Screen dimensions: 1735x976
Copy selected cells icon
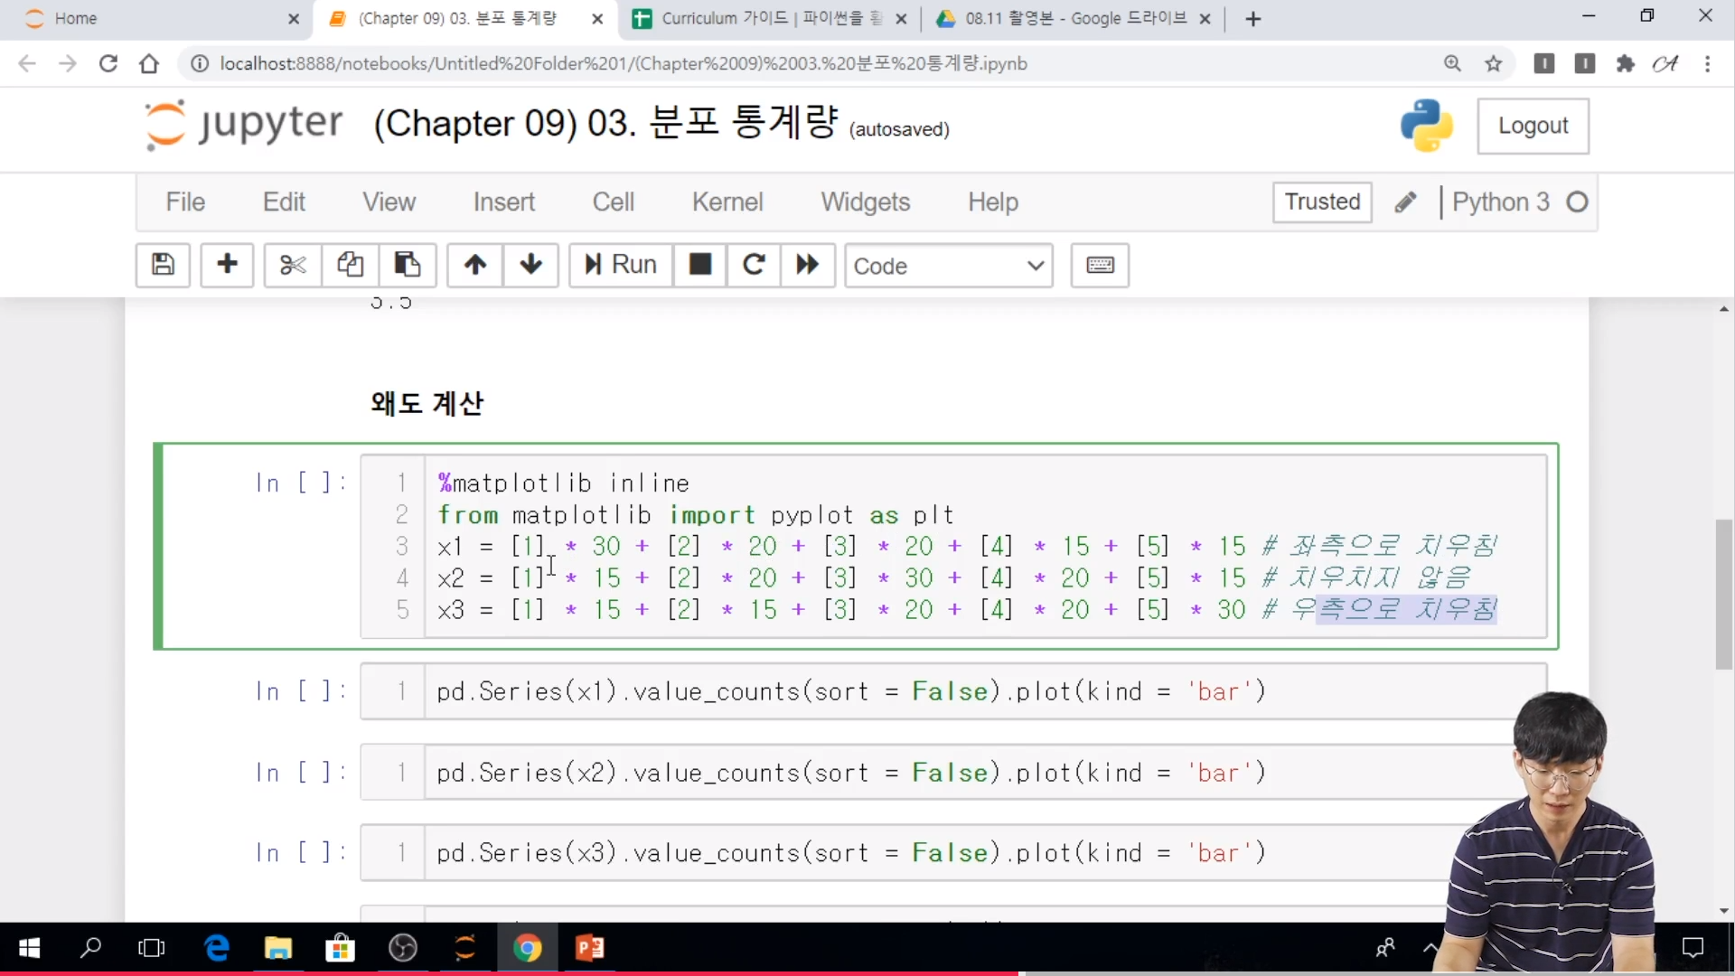350,265
